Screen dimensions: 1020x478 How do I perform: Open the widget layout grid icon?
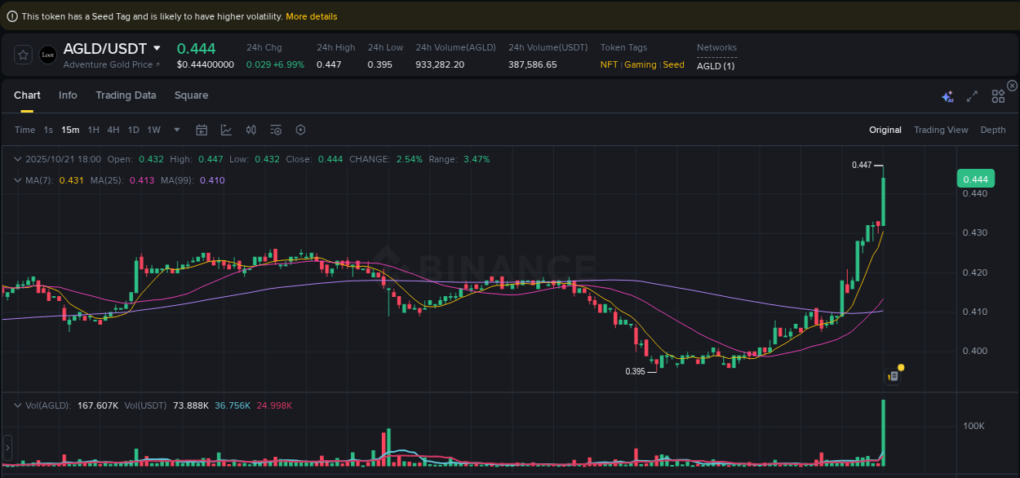(998, 95)
